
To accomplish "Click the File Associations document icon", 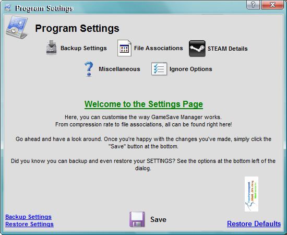I will tap(124, 48).
